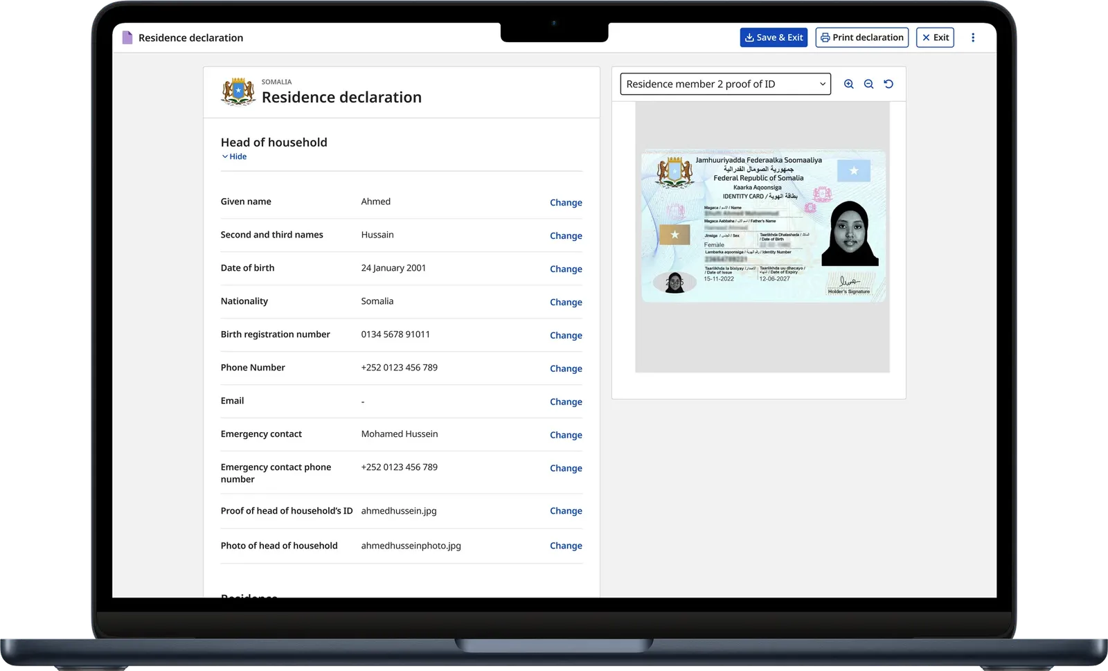The image size is (1108, 671).
Task: Change the Phone Number
Action: pyautogui.click(x=566, y=368)
